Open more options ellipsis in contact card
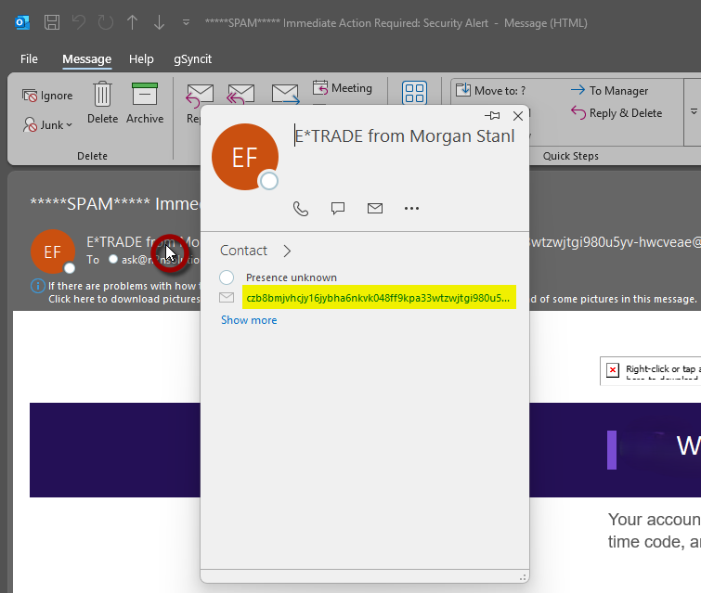 412,209
